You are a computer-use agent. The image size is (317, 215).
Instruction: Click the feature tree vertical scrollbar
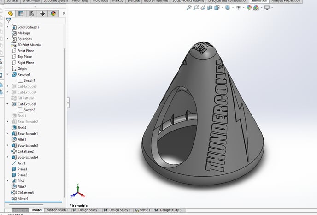(65, 123)
